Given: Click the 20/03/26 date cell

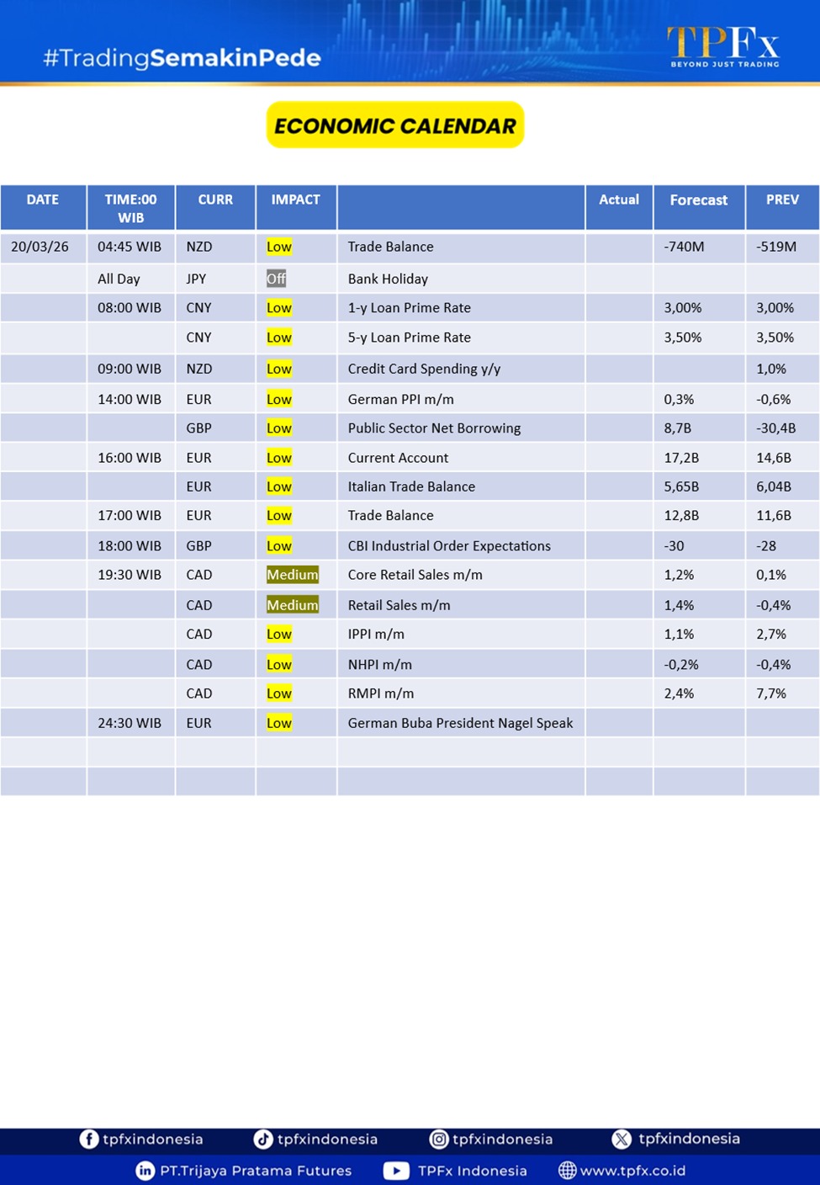Looking at the screenshot, I should point(40,247).
